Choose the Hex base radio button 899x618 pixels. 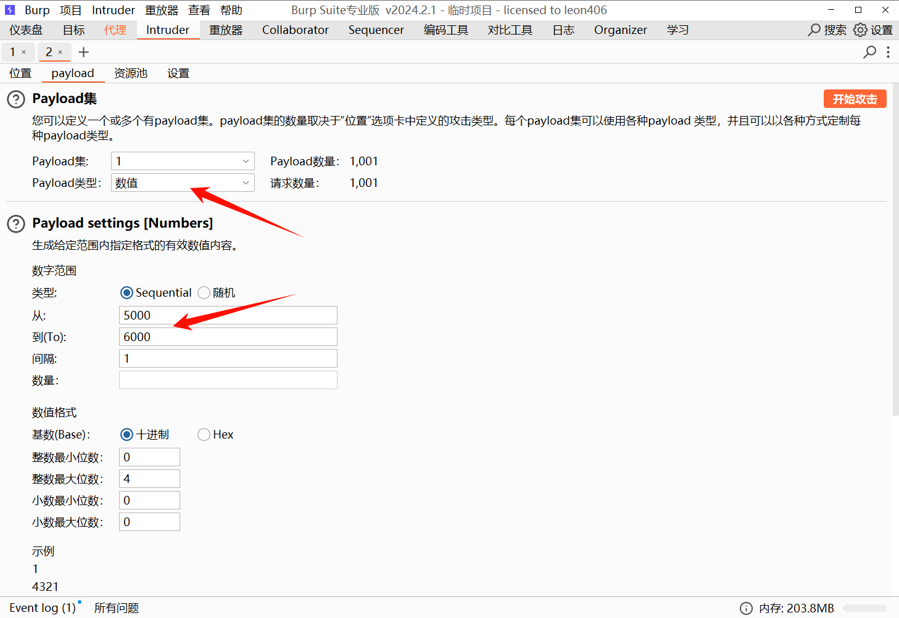(204, 434)
